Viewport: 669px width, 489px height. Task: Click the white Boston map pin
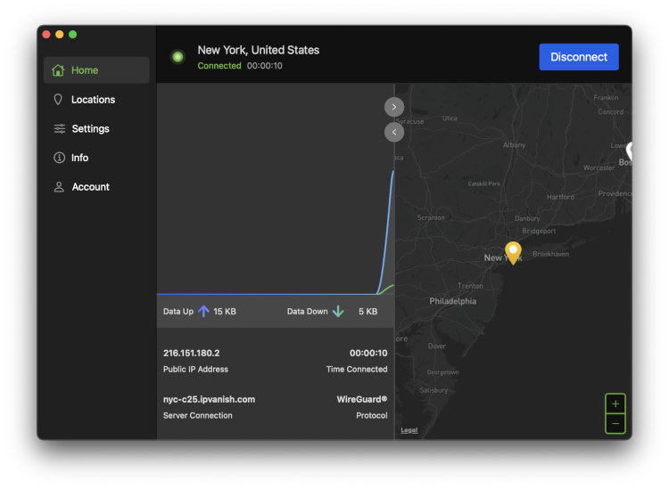click(629, 151)
